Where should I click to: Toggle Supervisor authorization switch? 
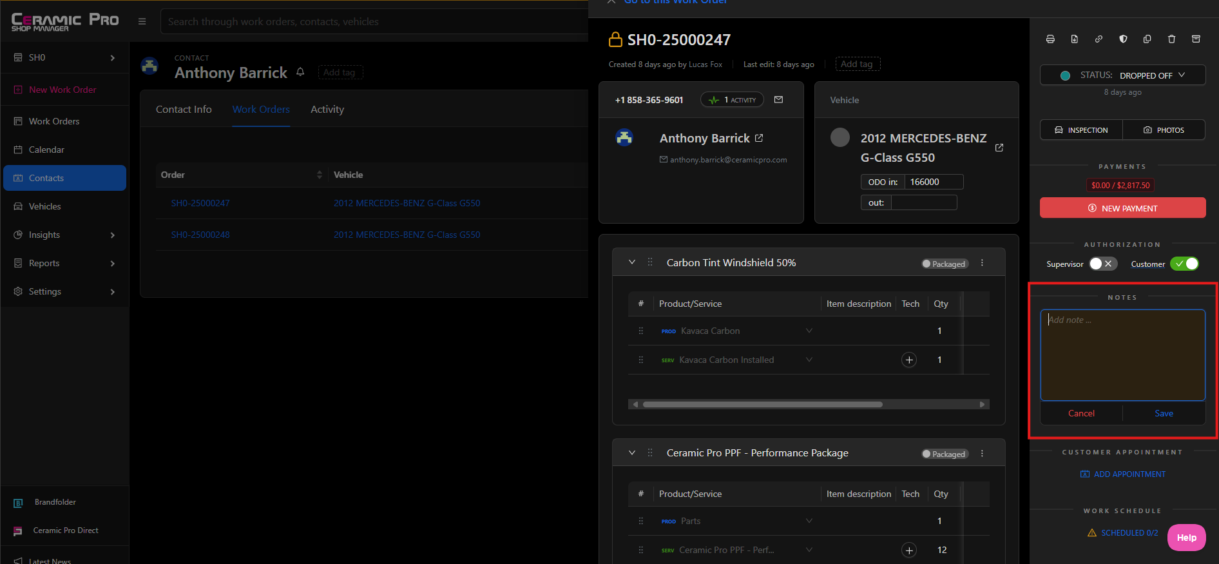coord(1102,264)
